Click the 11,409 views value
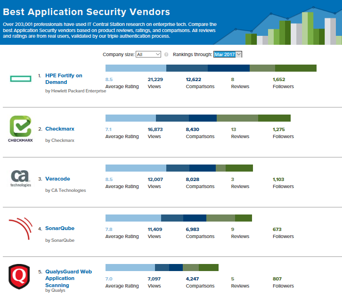 point(155,230)
